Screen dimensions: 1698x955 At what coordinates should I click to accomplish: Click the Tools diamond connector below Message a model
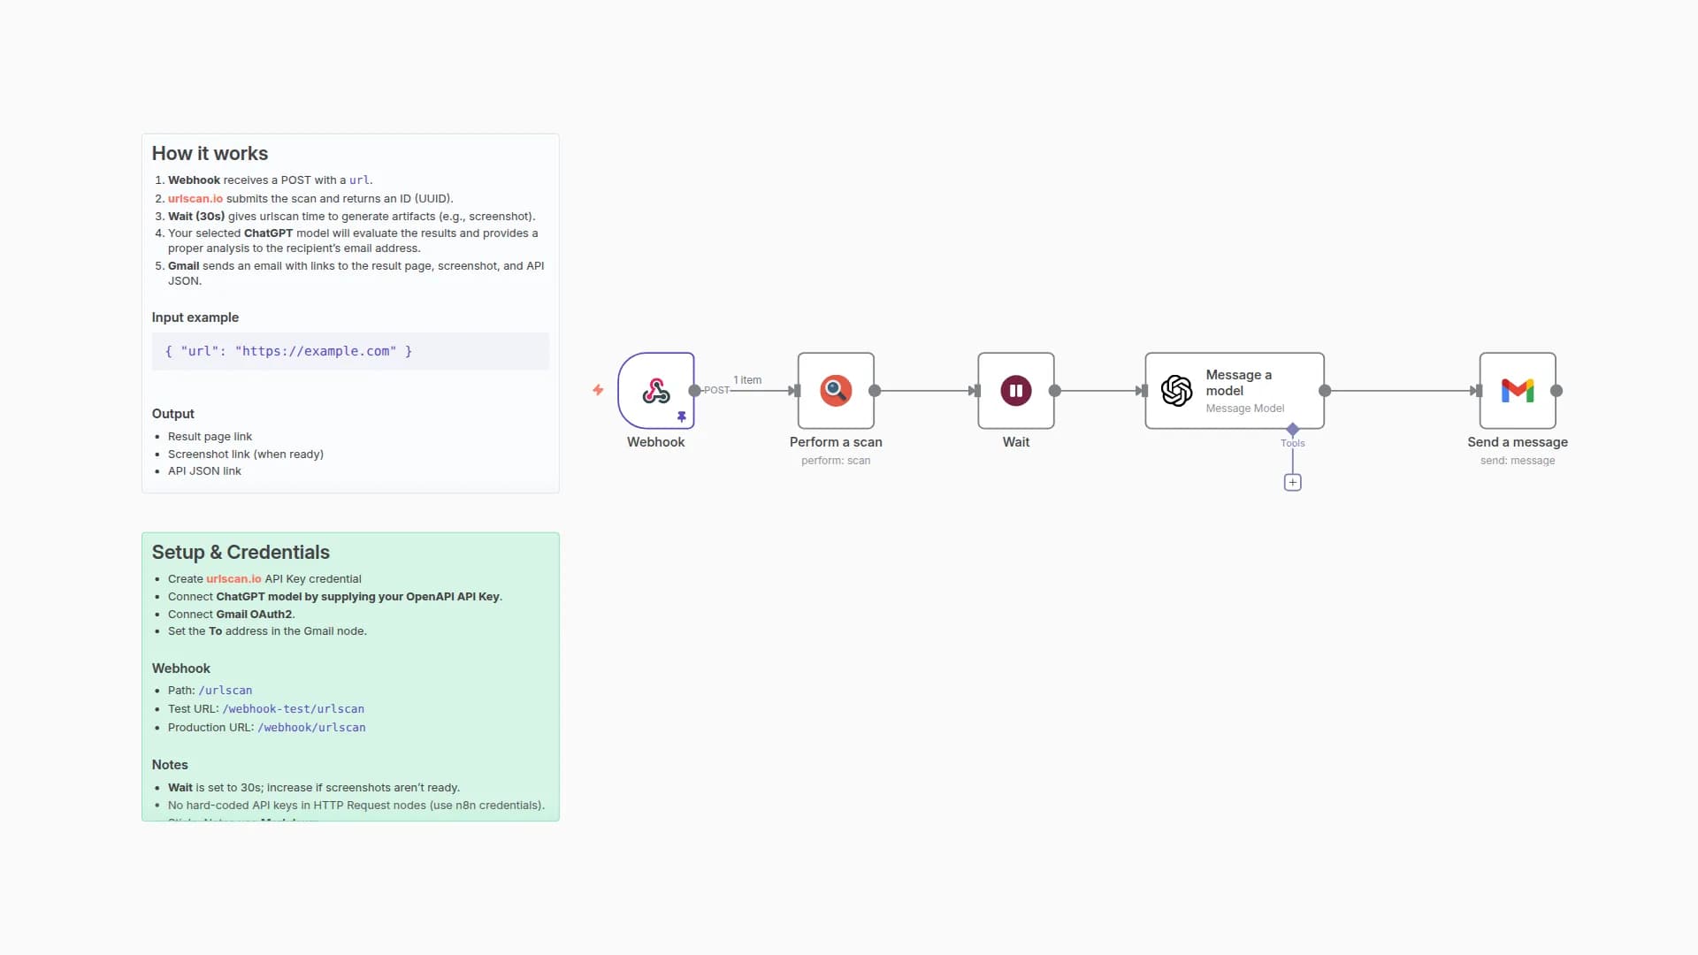1293,431
